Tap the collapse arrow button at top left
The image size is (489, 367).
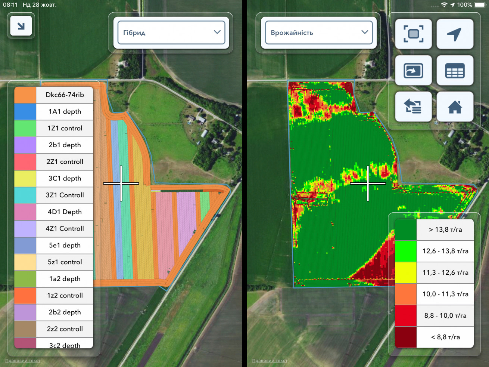[21, 26]
